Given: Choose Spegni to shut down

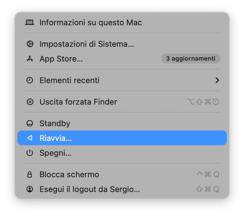Looking at the screenshot, I should coord(55,153).
